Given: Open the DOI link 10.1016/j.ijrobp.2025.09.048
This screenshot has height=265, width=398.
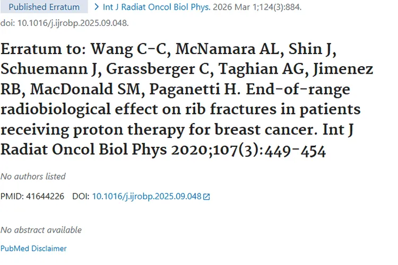Looking at the screenshot, I should click(146, 196).
